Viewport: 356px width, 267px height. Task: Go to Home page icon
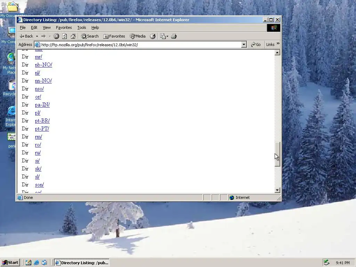point(73,36)
